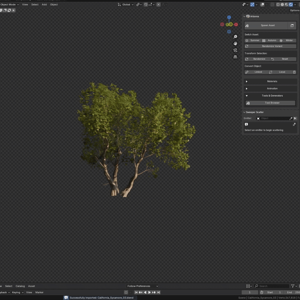The image size is (300, 300).
Task: Open Asset menu in asset browser
Action: pyautogui.click(x=31, y=286)
